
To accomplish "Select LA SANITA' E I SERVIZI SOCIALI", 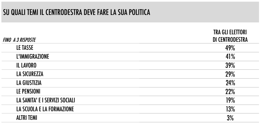I will point(46,100).
